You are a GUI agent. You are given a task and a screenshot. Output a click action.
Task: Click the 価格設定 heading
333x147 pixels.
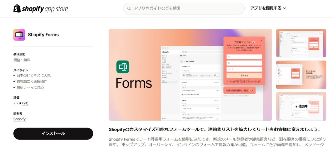coord(19,55)
